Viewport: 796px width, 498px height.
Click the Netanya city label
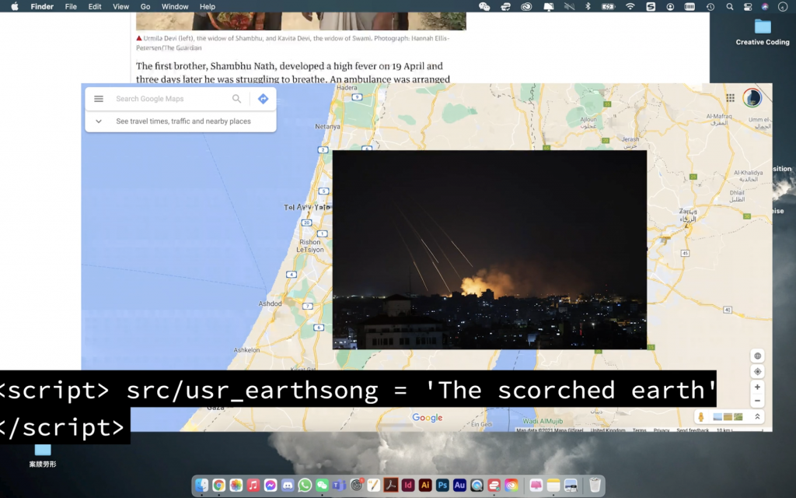(327, 127)
